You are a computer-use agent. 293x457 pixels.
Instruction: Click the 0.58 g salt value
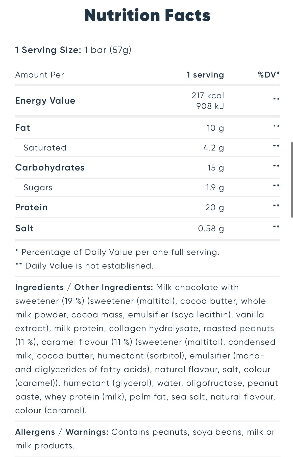tap(211, 228)
